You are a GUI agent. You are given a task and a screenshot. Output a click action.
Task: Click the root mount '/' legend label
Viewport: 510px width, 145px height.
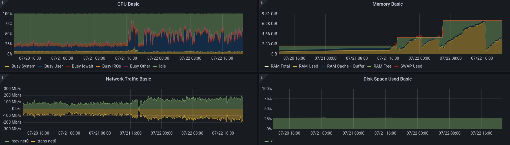tap(271, 141)
